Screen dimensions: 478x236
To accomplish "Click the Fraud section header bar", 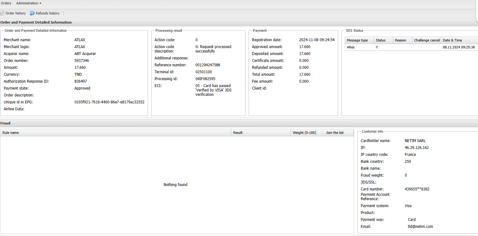I will (239, 123).
